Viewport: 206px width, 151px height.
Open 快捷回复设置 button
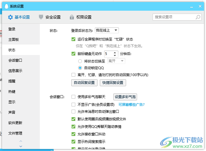pyautogui.click(x=113, y=83)
